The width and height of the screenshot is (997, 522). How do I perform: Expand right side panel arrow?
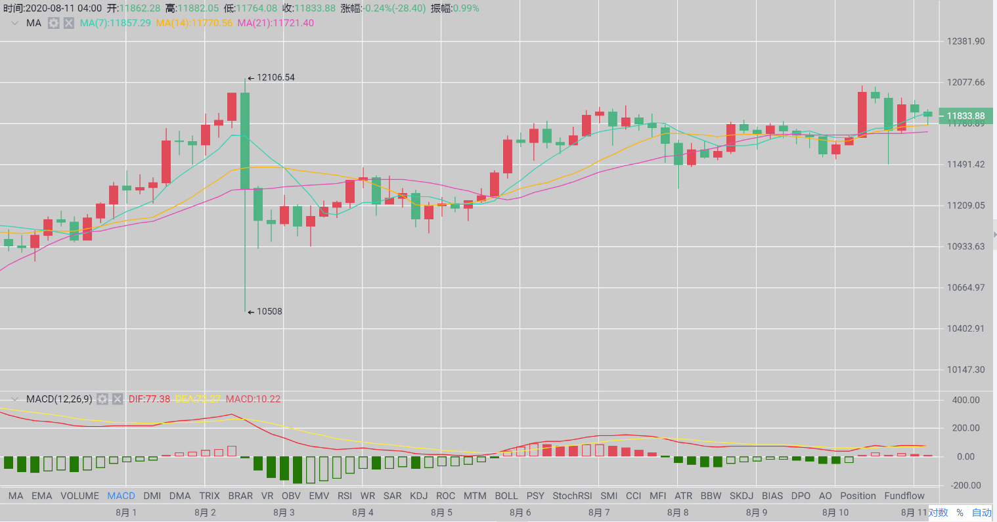point(994,234)
